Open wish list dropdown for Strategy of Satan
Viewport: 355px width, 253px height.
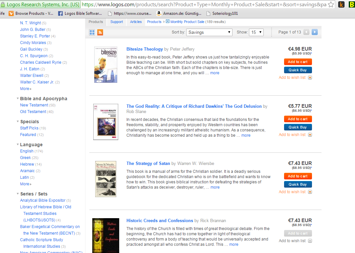310,192
